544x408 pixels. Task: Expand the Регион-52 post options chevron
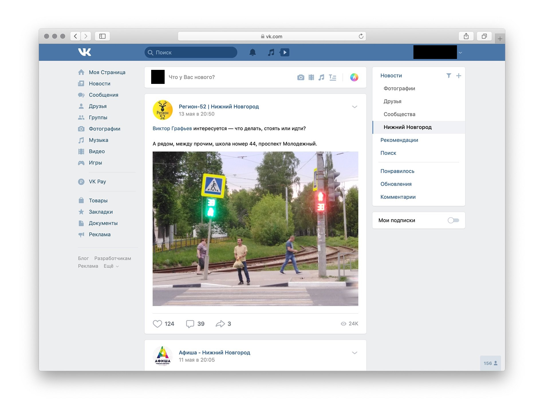[x=354, y=107]
